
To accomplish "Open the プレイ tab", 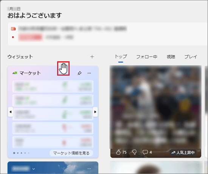I will coord(191,57).
